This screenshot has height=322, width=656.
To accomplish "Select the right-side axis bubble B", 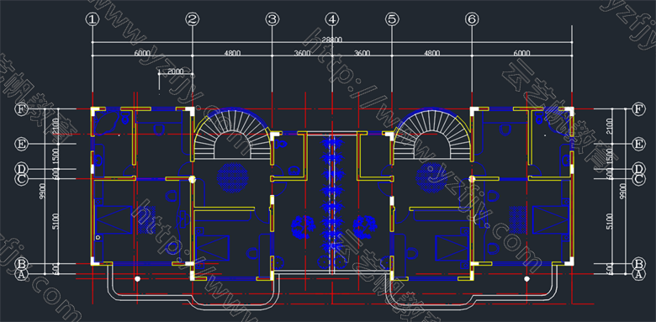I will (x=637, y=264).
